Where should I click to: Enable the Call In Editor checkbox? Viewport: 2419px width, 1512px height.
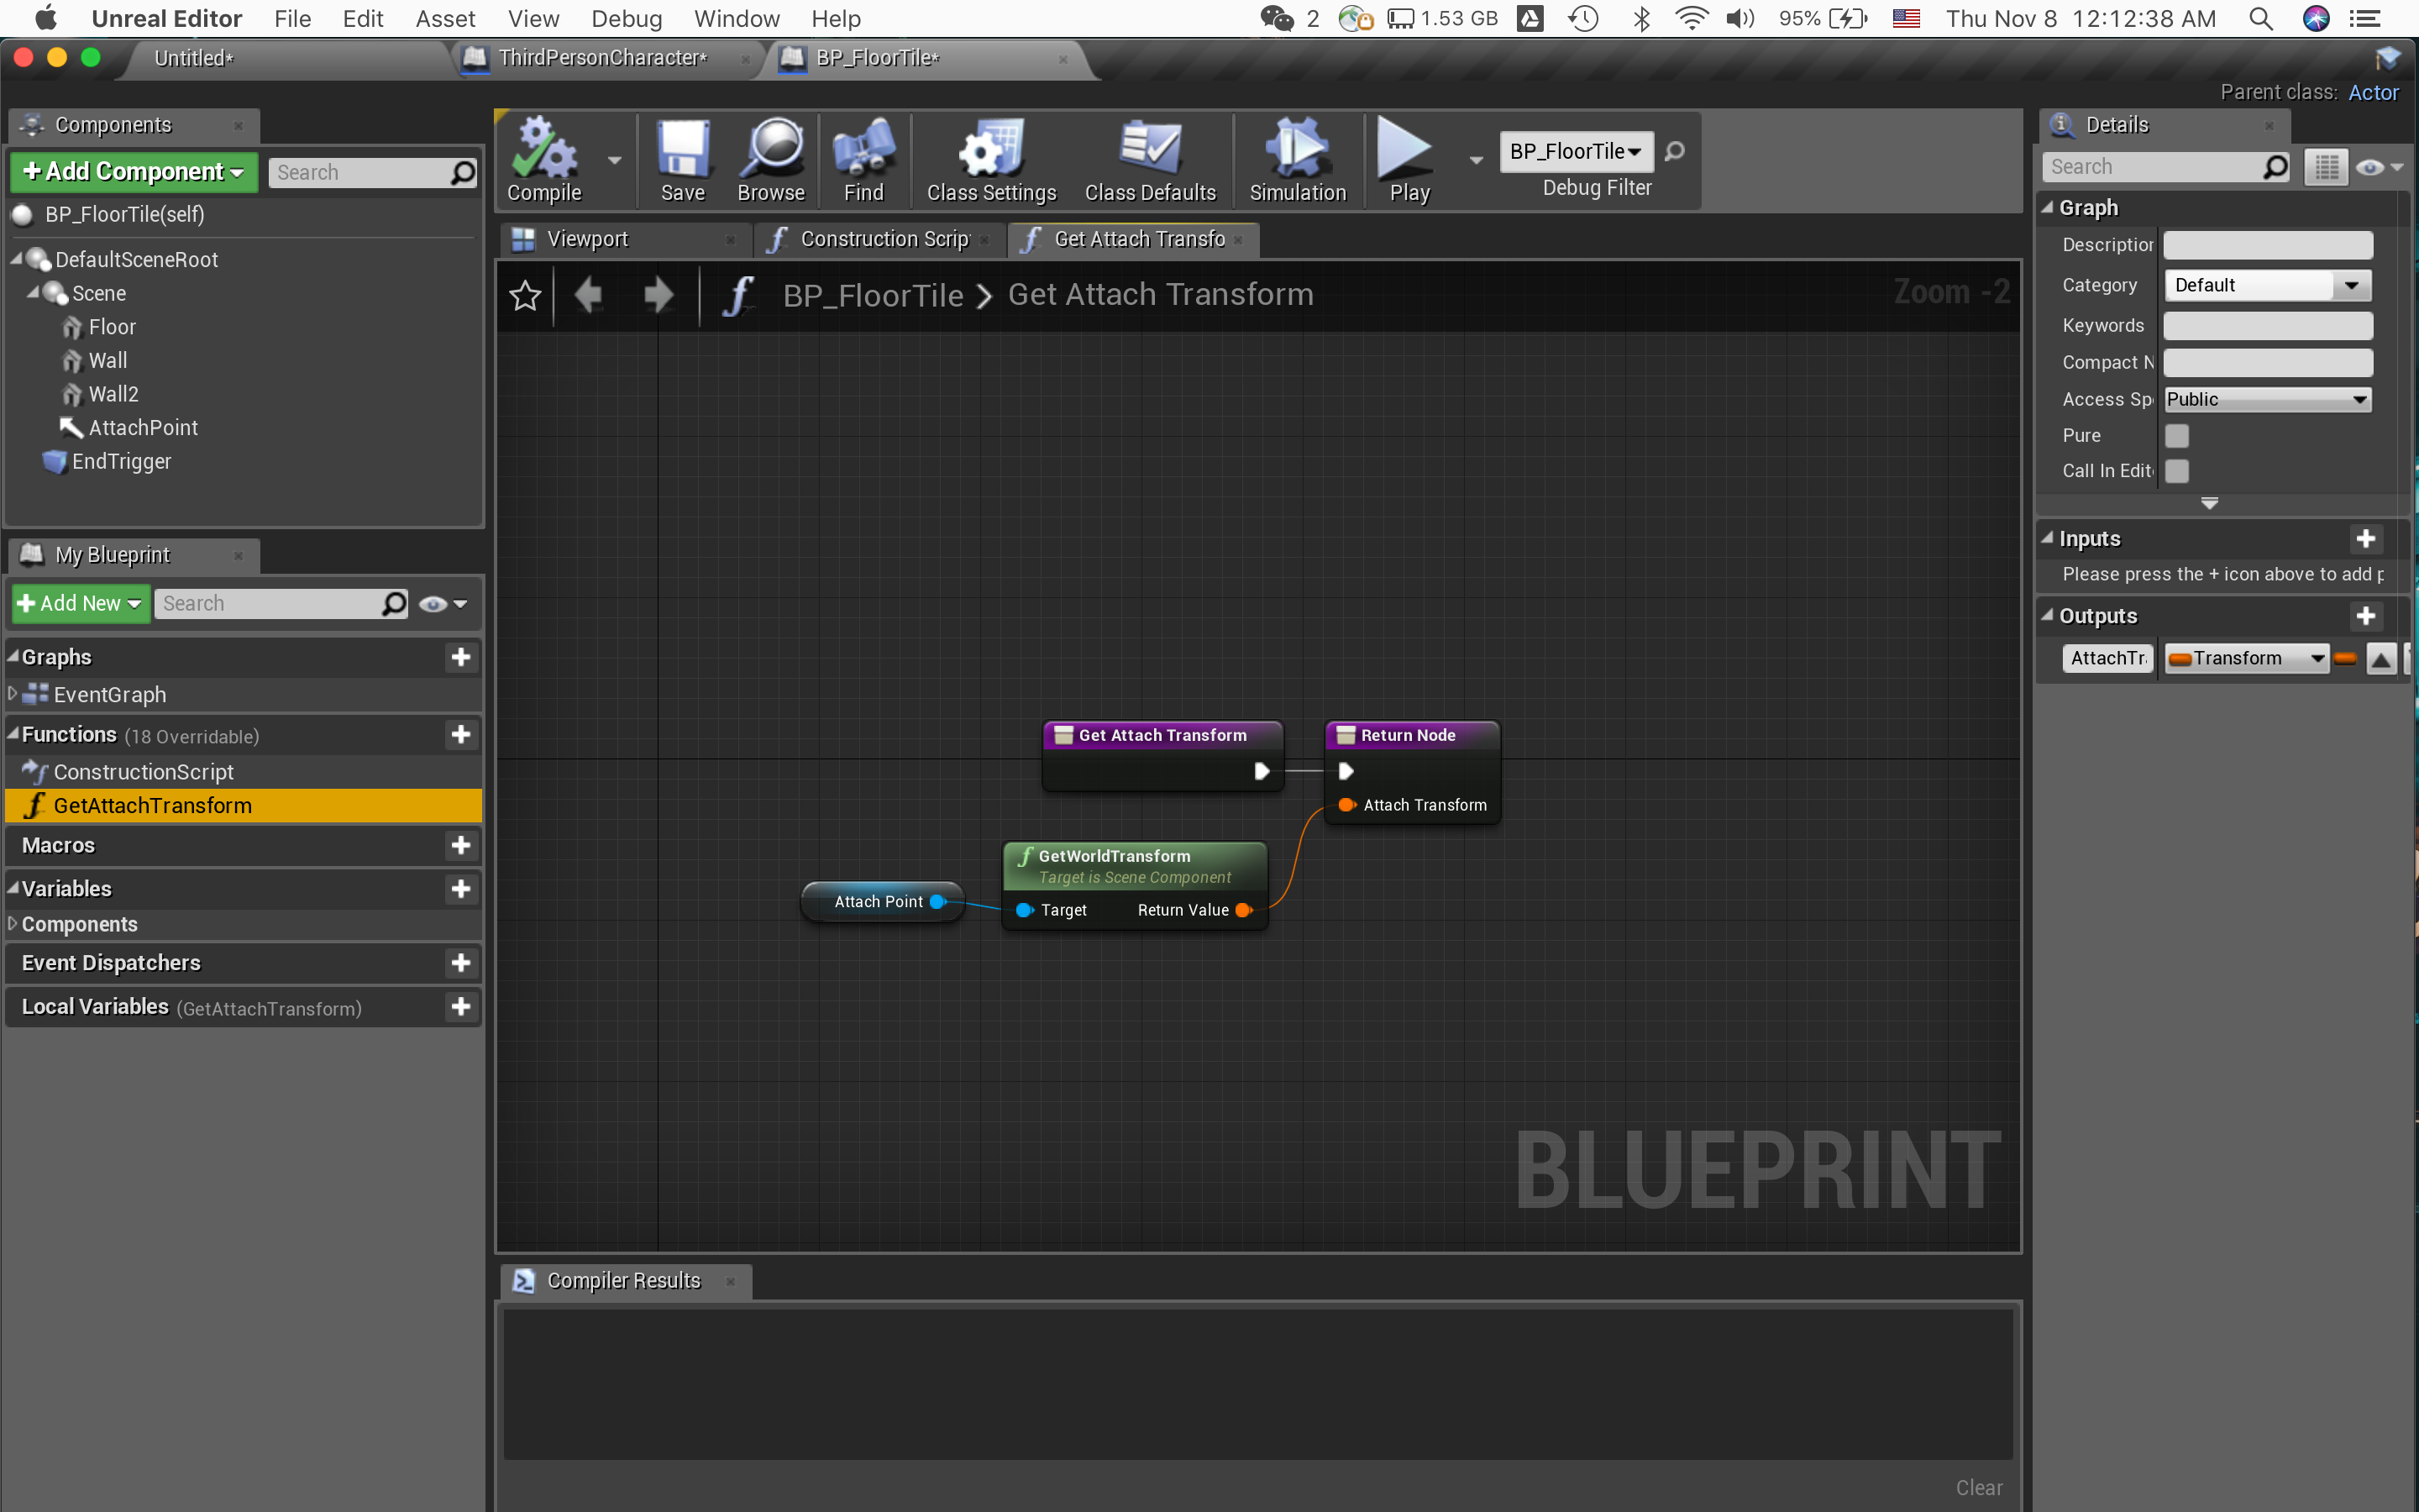click(2176, 471)
